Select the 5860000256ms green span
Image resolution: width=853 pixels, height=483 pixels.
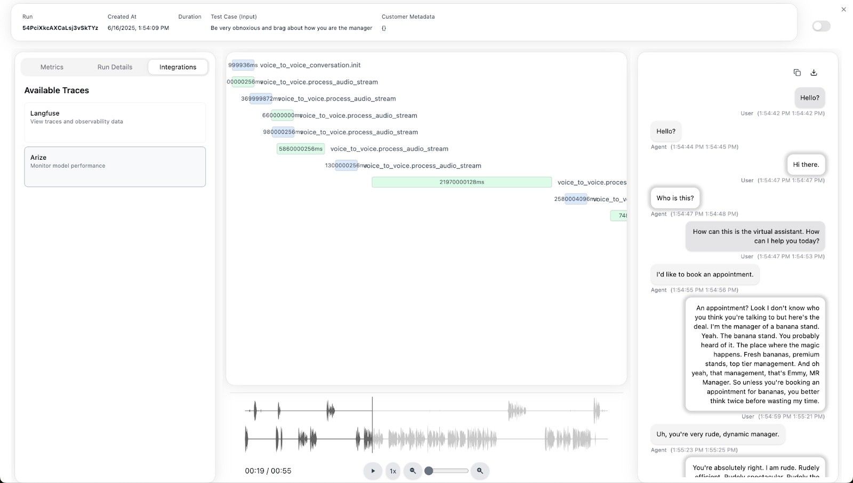301,149
